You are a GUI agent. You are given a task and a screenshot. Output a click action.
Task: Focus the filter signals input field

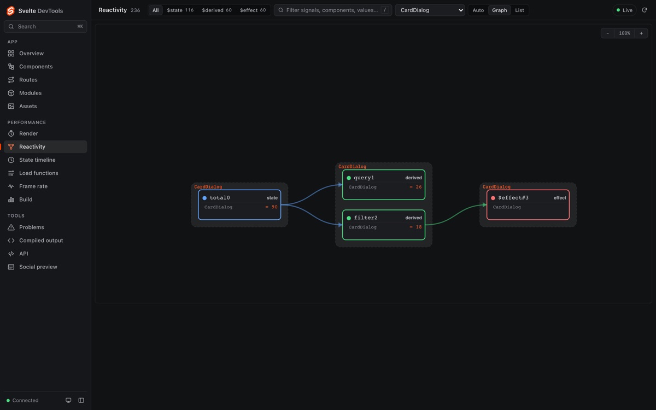click(333, 10)
